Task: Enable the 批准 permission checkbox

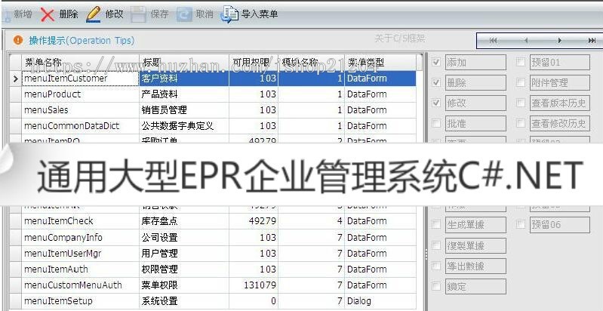Action: 436,123
